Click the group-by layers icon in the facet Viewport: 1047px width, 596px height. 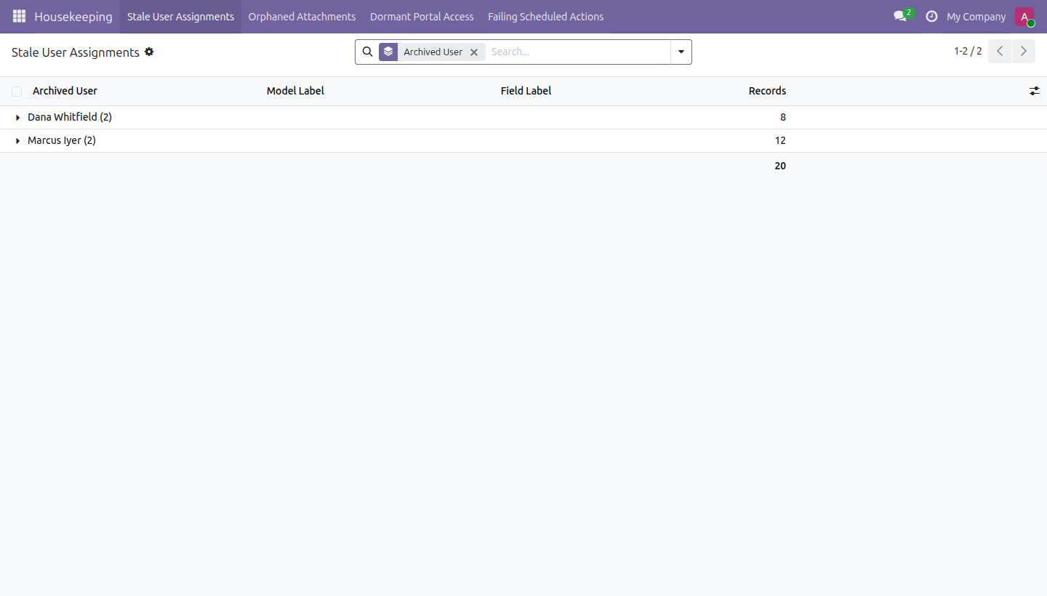tap(388, 52)
